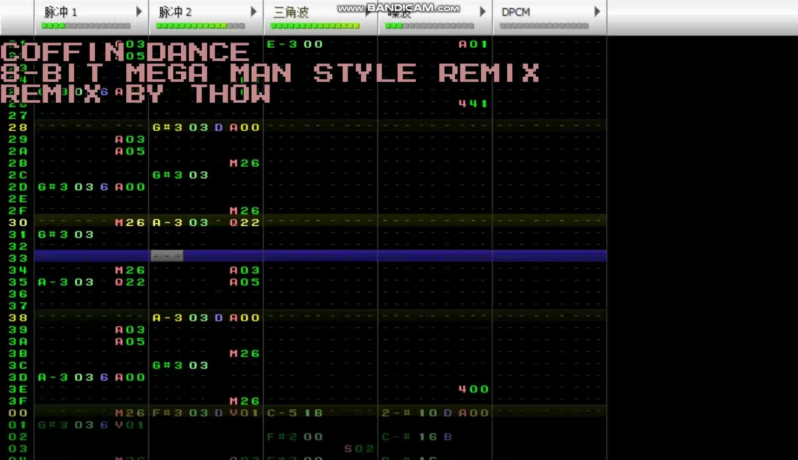Select A00 effect on row 2D

(130, 187)
